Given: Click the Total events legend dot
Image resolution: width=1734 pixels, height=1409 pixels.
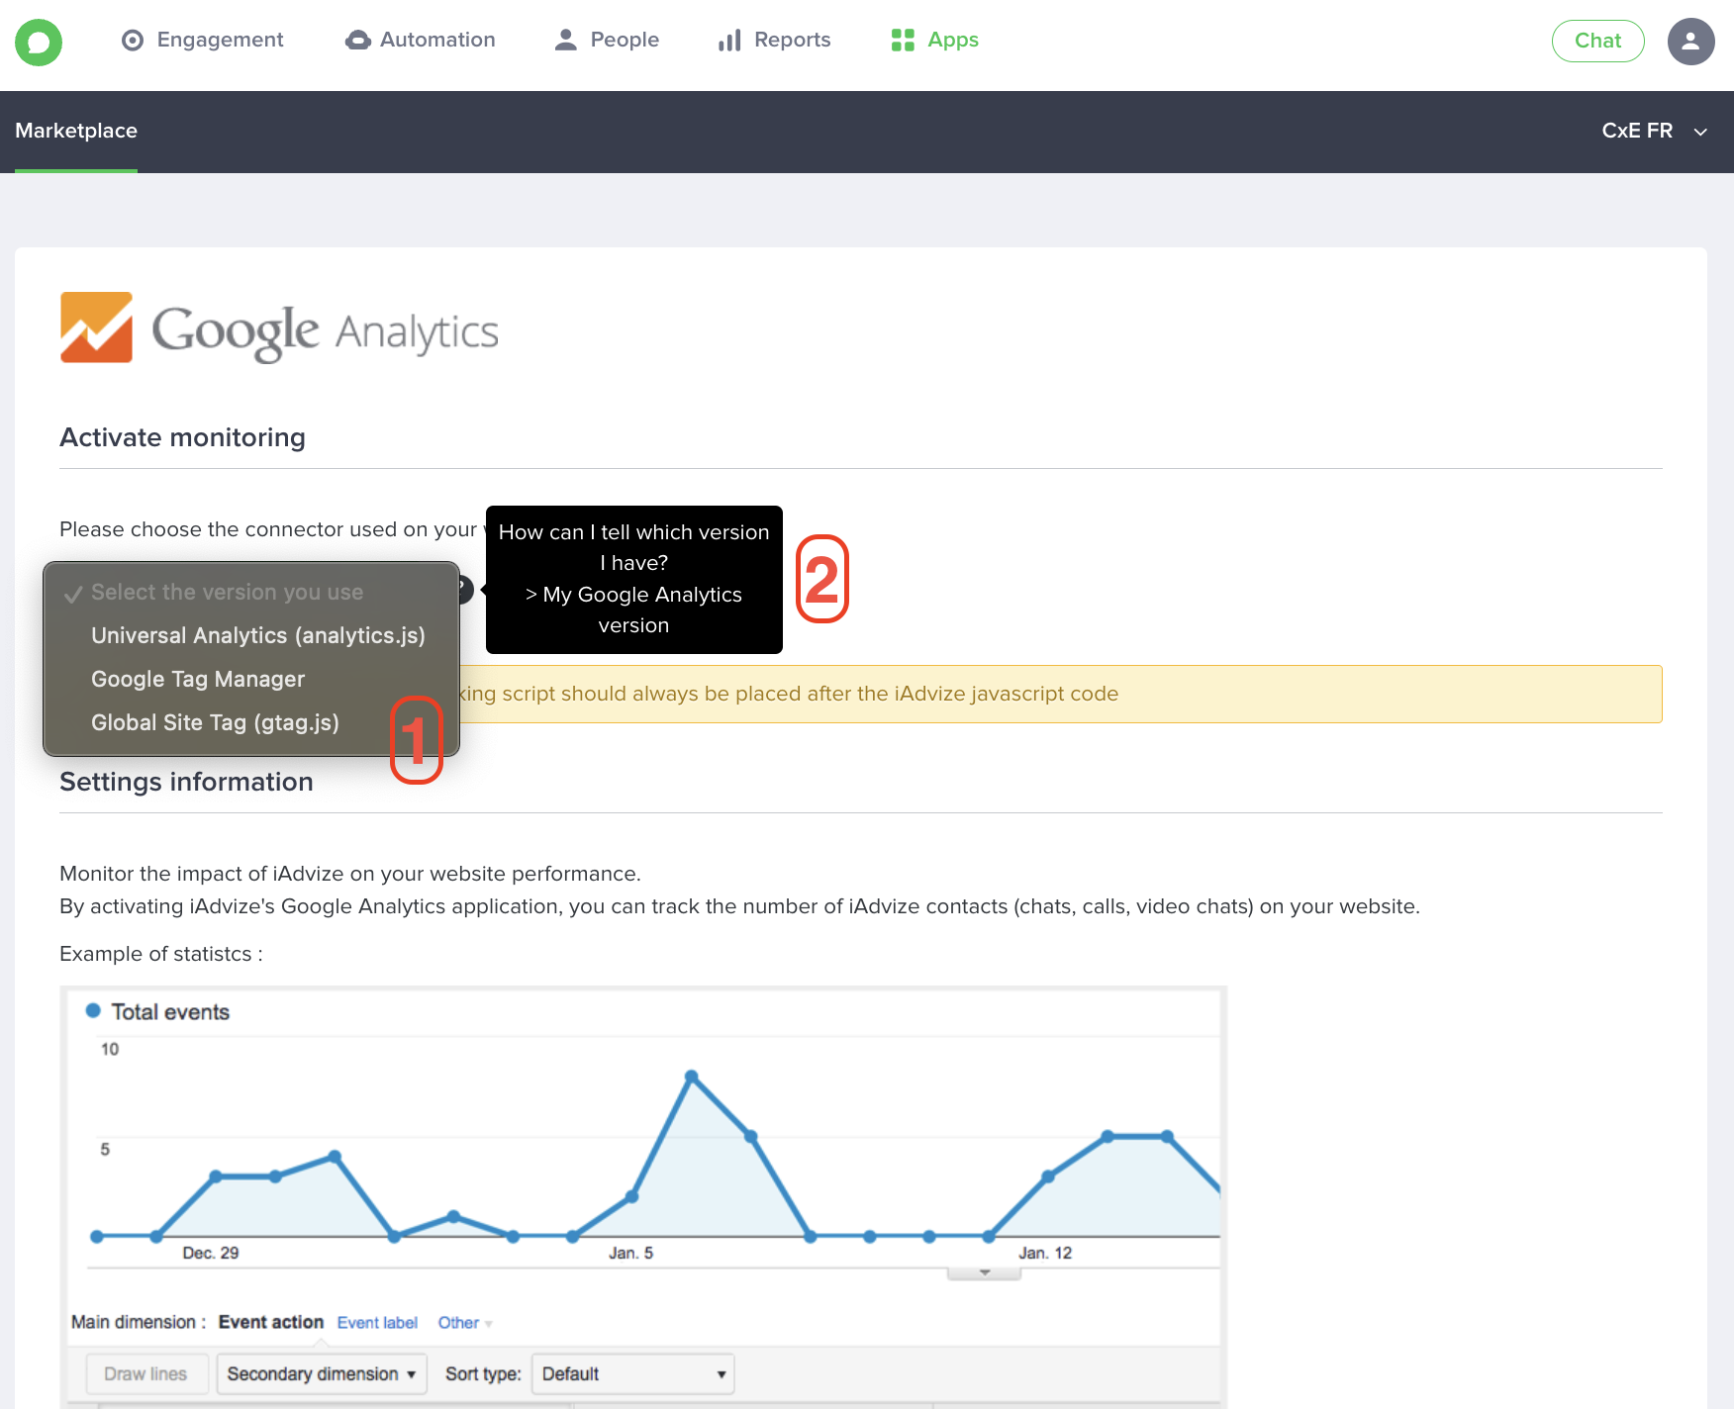Looking at the screenshot, I should point(93,1010).
